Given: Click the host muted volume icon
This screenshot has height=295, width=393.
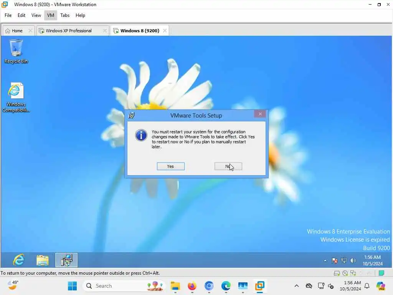Looking at the screenshot, I should 331,286.
